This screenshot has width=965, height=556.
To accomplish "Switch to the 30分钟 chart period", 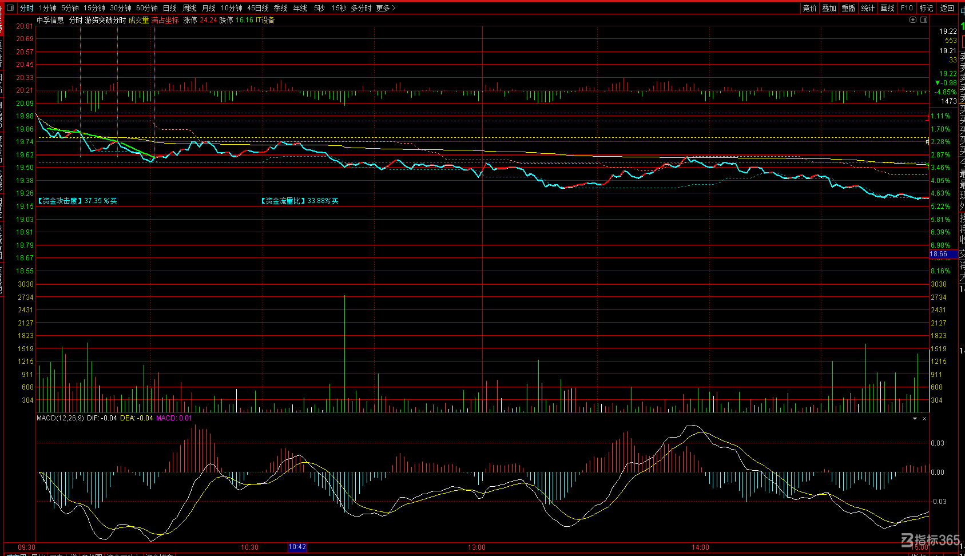I will pyautogui.click(x=121, y=8).
